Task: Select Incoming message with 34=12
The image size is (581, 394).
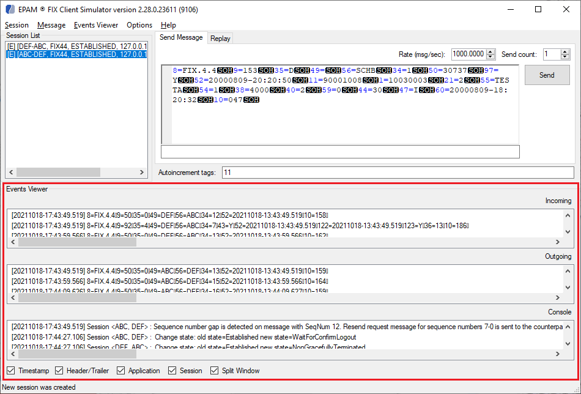Action: click(x=169, y=215)
